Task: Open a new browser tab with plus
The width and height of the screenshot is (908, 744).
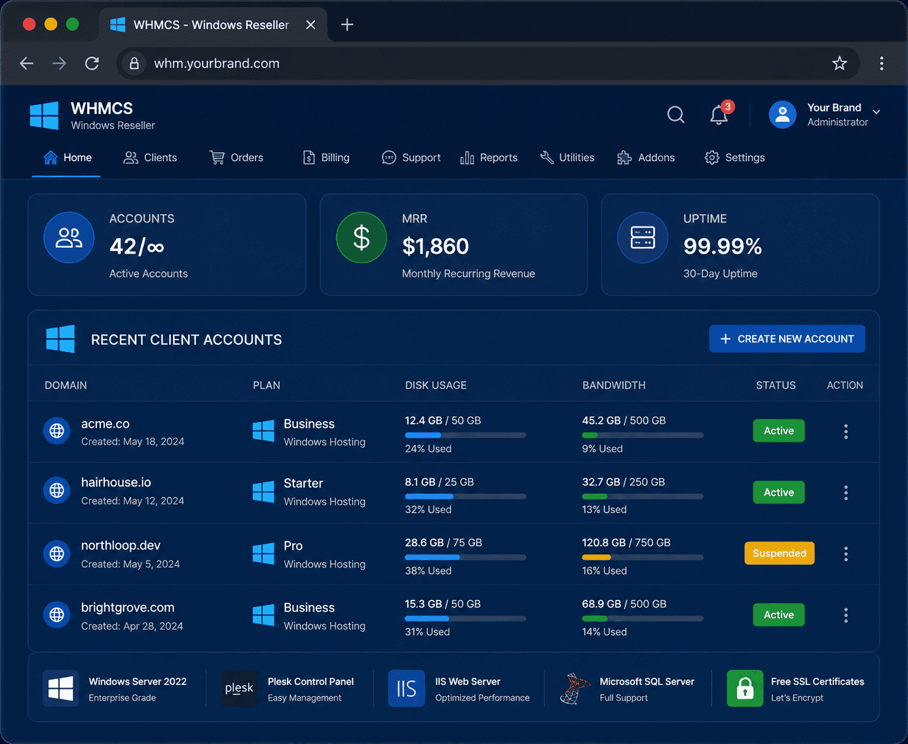Action: (x=347, y=25)
